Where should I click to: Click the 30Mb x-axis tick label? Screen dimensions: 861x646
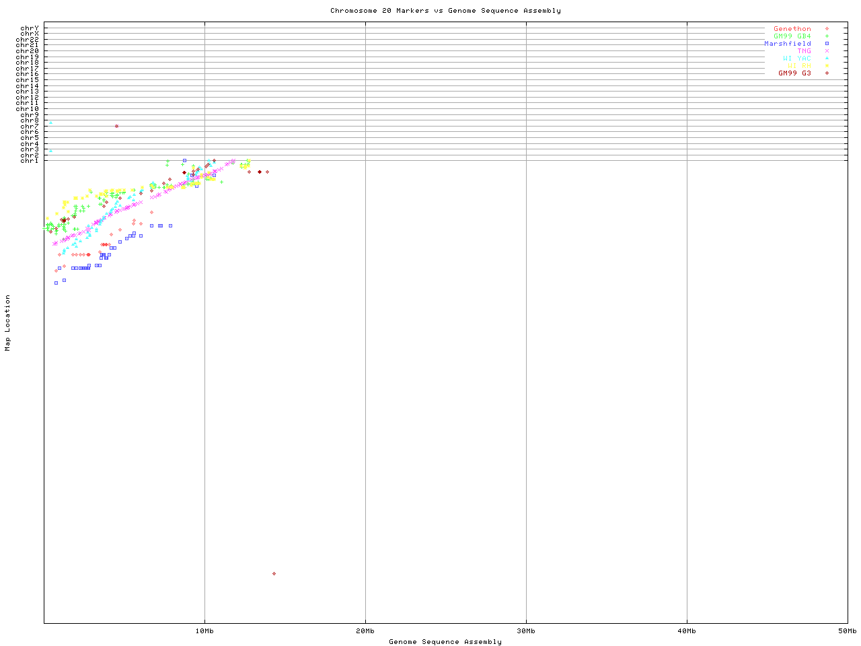[526, 631]
